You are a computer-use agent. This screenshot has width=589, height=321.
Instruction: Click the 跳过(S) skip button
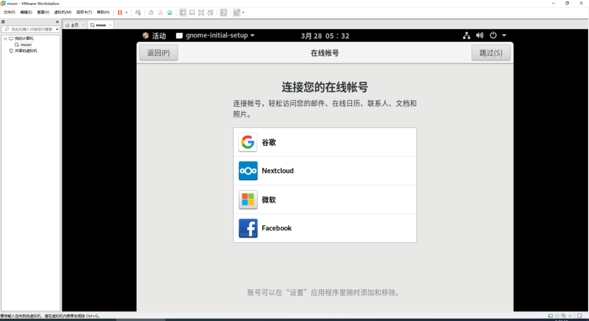[491, 53]
